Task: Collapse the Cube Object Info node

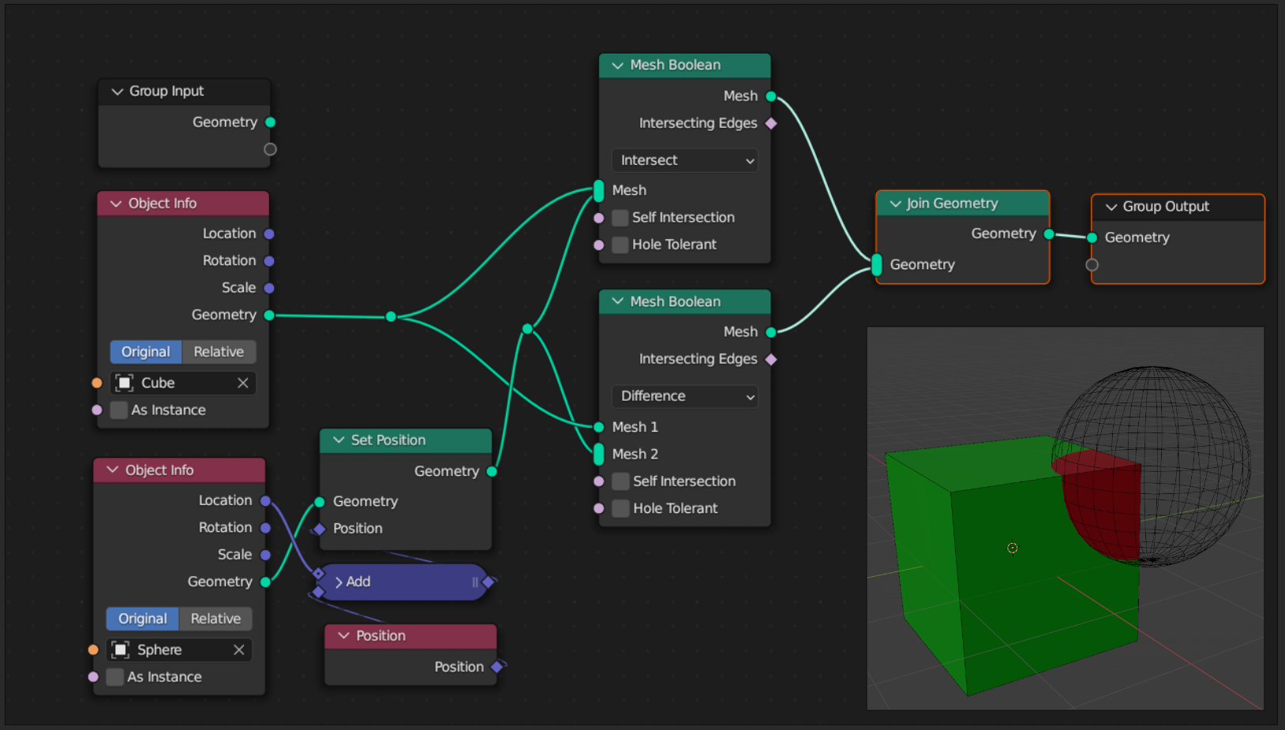Action: click(116, 204)
